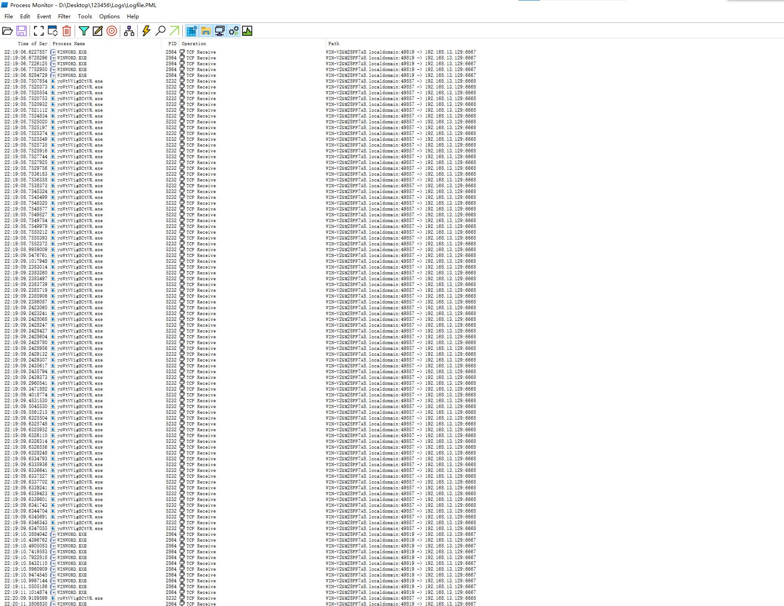
Task: Open the Options menu
Action: [x=109, y=17]
